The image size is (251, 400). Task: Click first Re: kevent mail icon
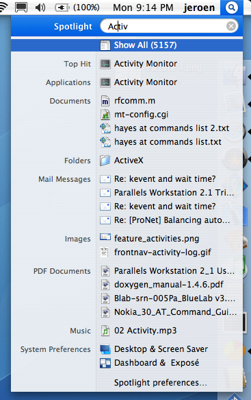tap(105, 179)
